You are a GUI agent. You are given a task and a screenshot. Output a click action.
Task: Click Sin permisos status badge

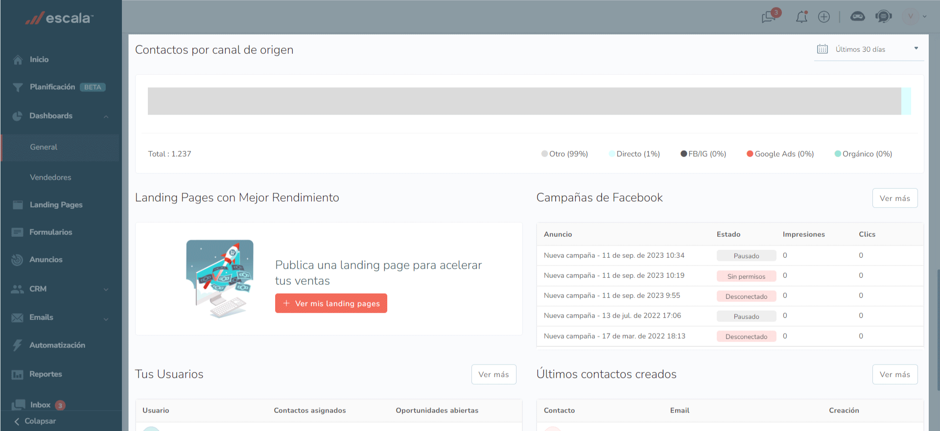tap(746, 276)
